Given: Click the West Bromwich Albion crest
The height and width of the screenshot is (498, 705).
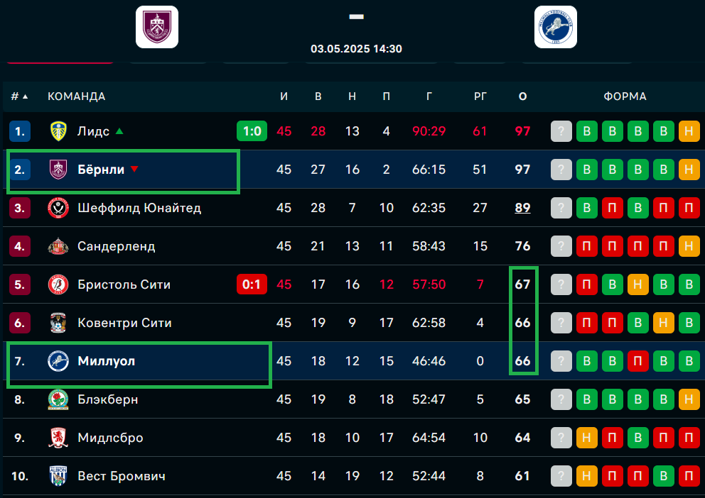Looking at the screenshot, I should 58,476.
